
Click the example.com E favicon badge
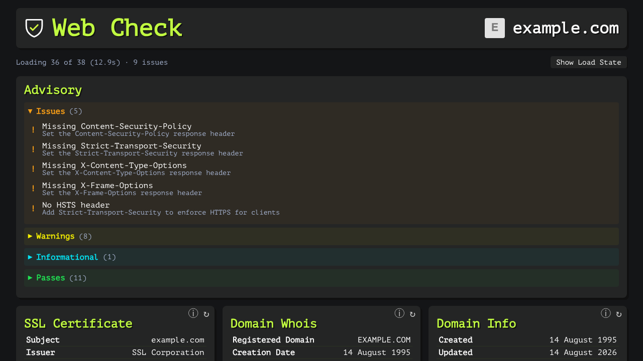[495, 28]
